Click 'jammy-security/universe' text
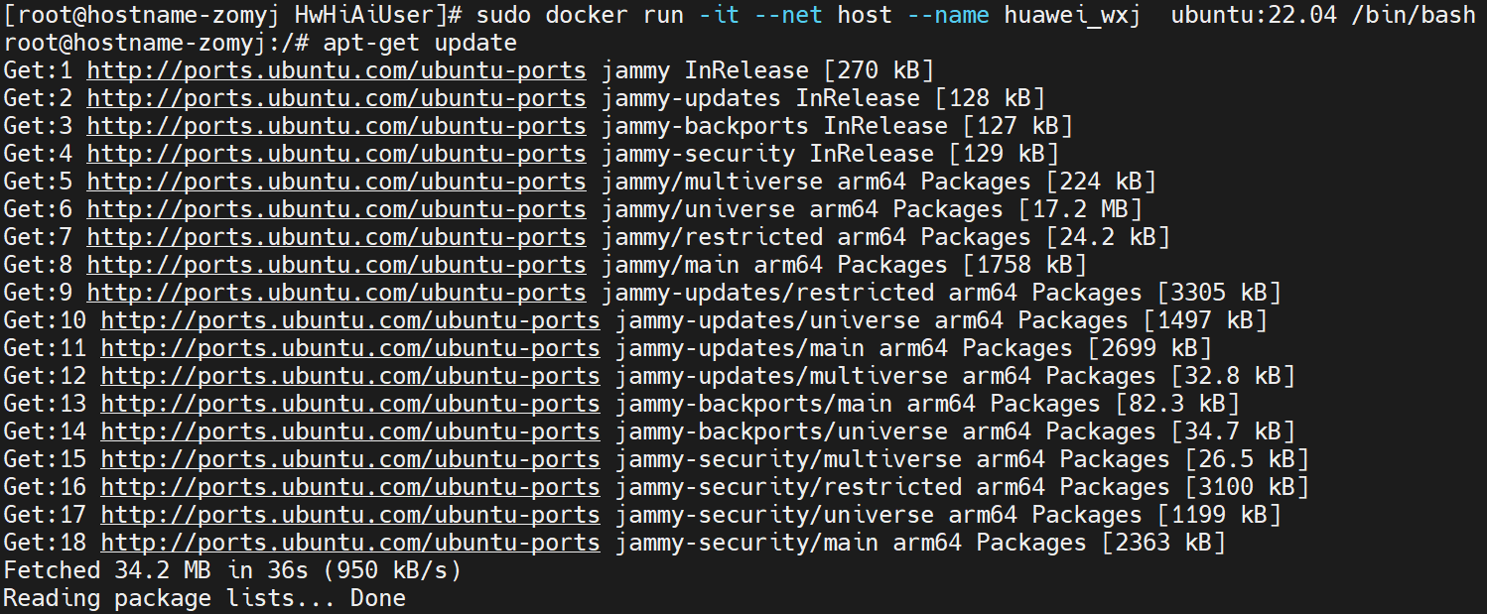 pyautogui.click(x=774, y=515)
